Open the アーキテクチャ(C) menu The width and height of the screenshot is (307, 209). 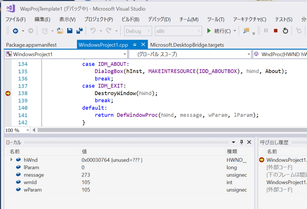(x=250, y=19)
